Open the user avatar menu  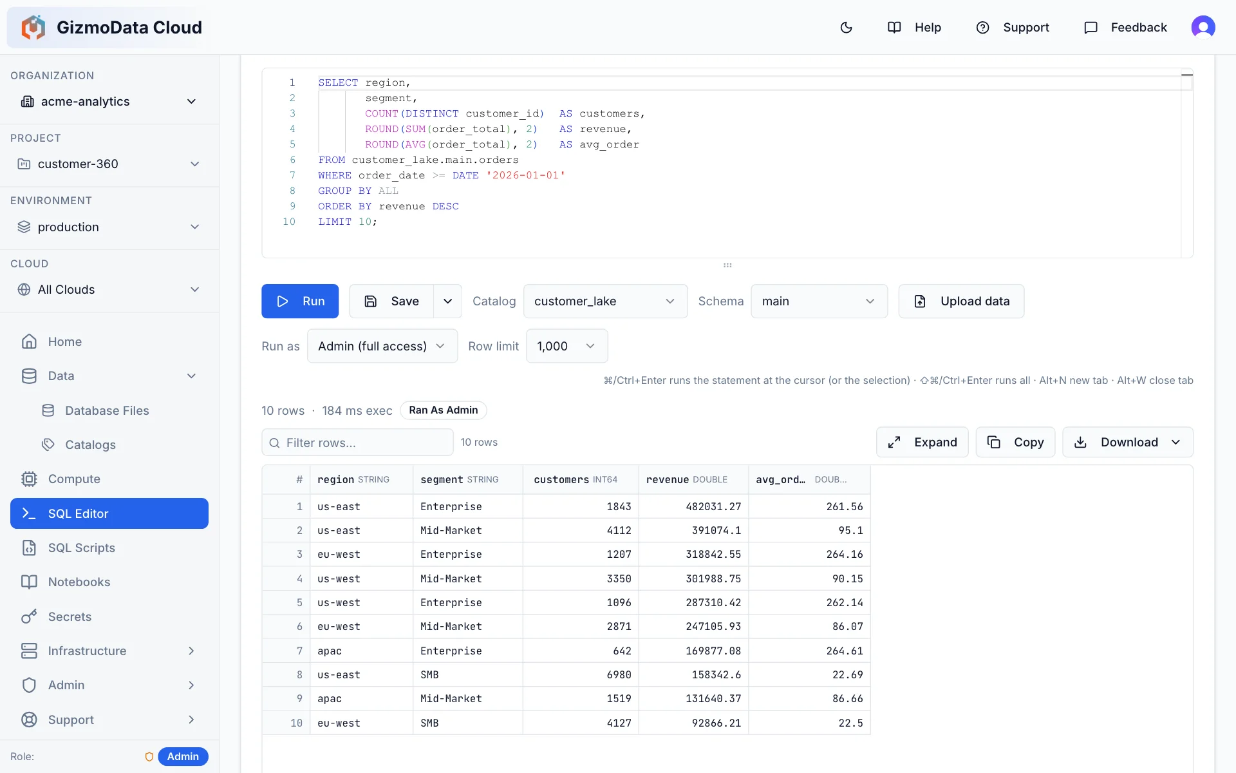coord(1203,27)
